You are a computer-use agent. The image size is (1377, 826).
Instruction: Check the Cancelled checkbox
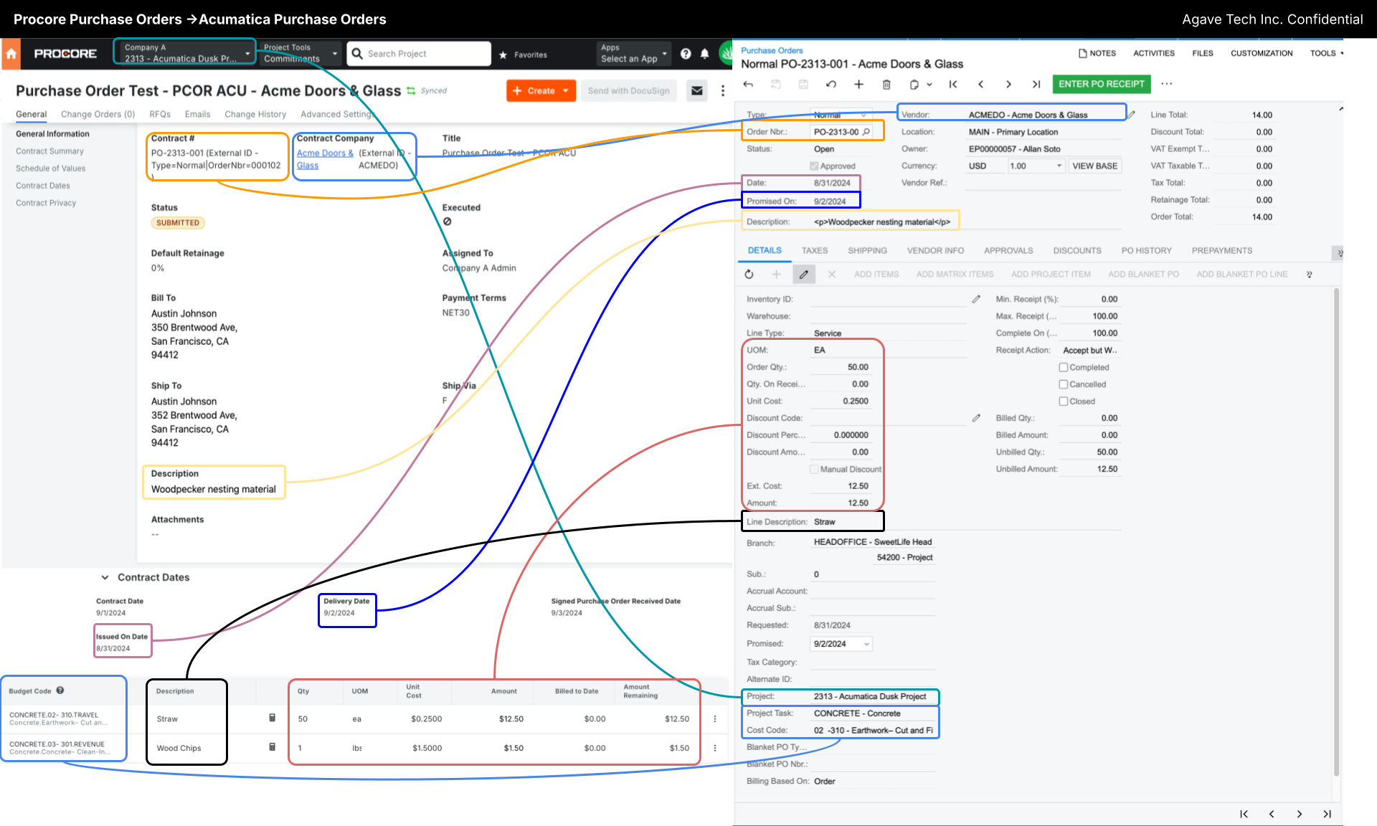[x=1064, y=384]
